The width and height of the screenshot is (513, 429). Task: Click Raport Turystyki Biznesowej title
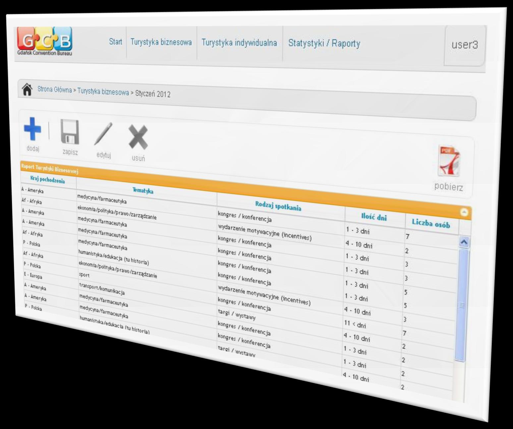pyautogui.click(x=49, y=168)
